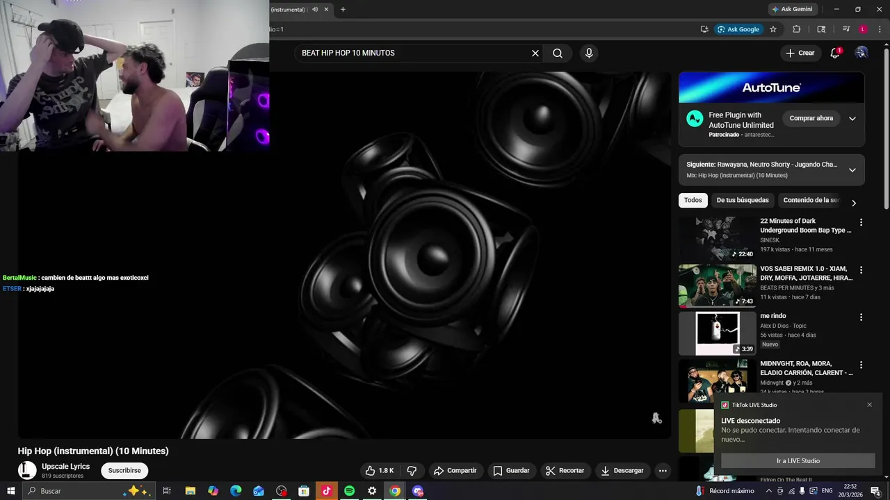The width and height of the screenshot is (890, 500).
Task: Switch to the (instrumental) browser tab
Action: [288, 9]
